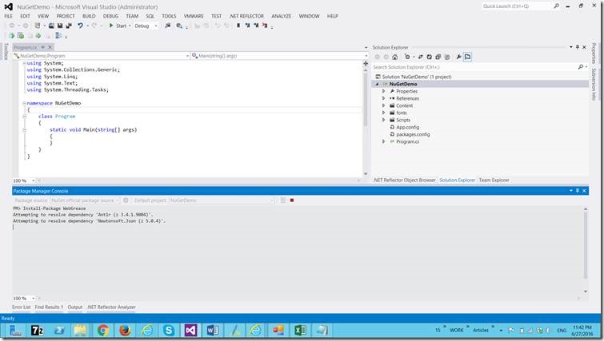This screenshot has width=604, height=341.
Task: Open Google Chrome from the taskbar
Action: pos(103,331)
